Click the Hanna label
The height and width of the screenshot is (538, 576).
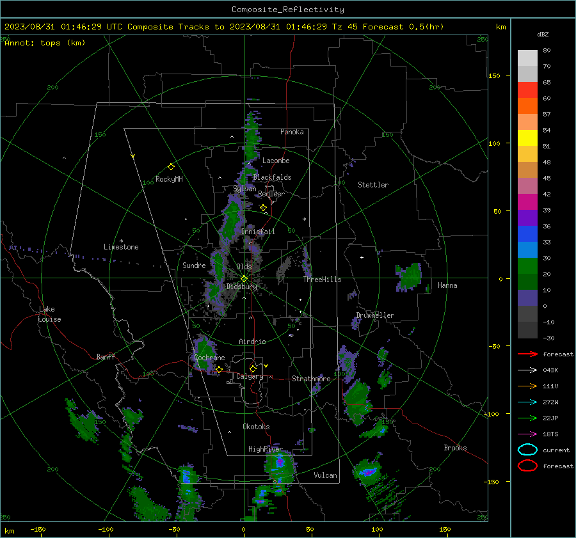(447, 285)
